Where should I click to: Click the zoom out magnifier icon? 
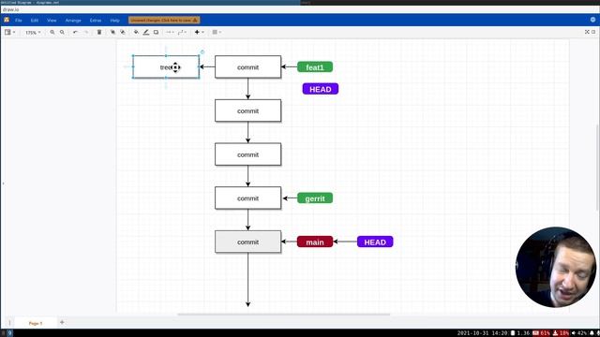62,33
